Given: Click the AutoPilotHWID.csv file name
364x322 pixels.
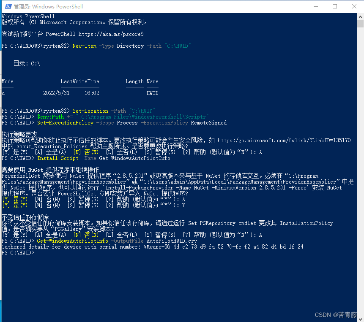Looking at the screenshot, I should [172, 241].
